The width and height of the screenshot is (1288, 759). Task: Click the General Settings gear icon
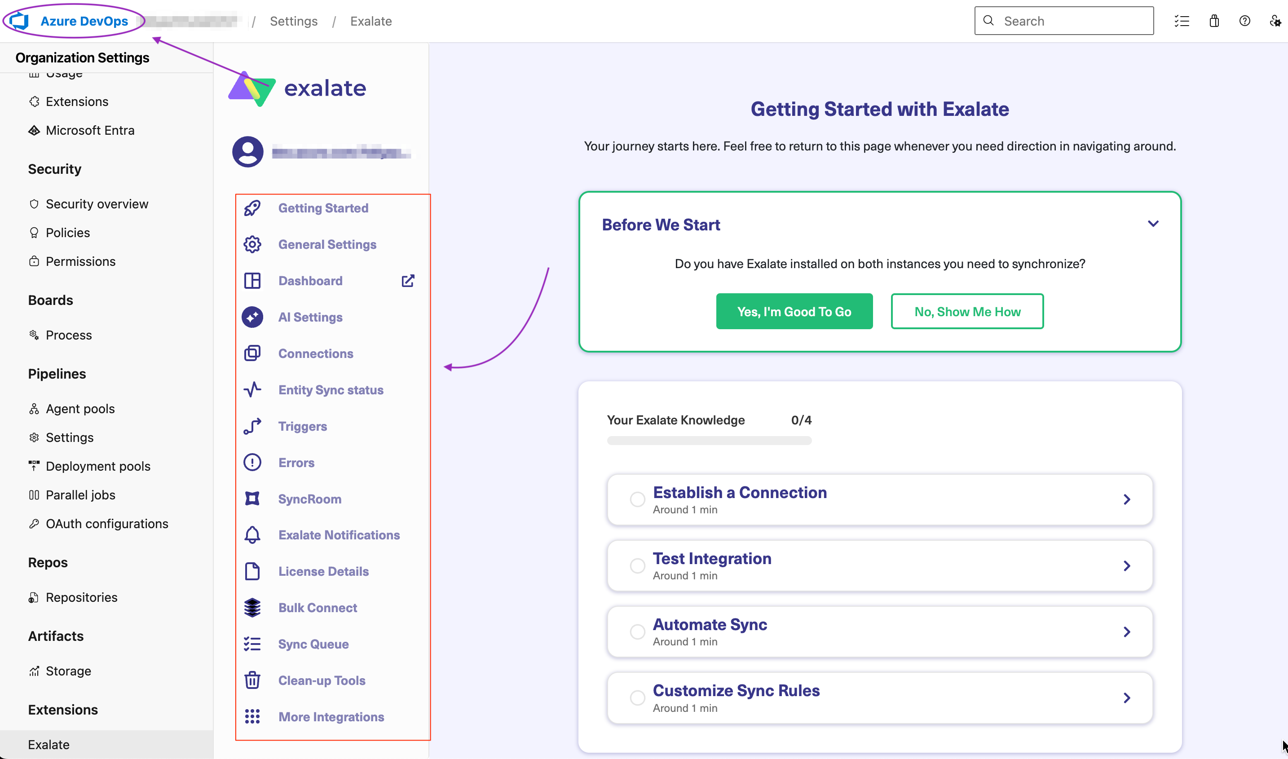[252, 244]
